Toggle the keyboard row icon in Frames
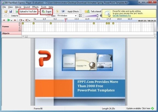This screenshot has height=112, width=158. [x=20, y=30]
